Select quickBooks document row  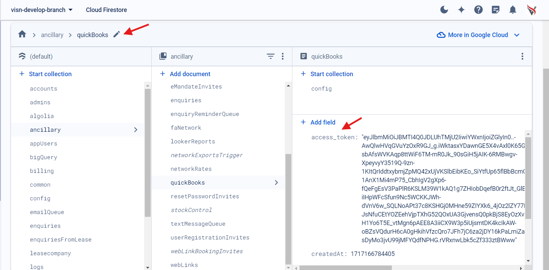pos(218,183)
